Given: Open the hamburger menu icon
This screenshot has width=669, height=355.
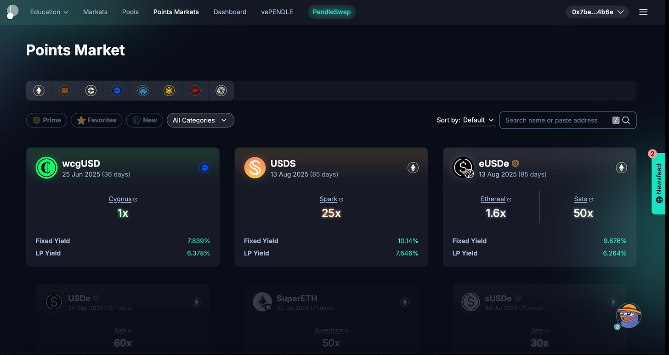Looking at the screenshot, I should point(643,12).
